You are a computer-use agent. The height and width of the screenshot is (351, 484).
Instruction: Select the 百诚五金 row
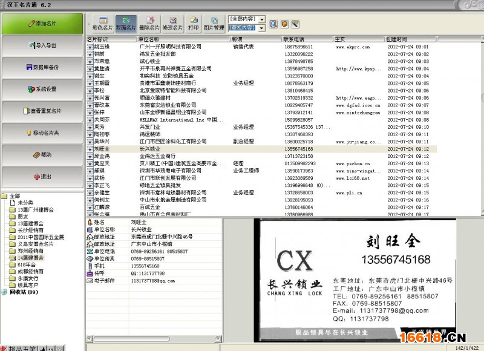[261, 208]
